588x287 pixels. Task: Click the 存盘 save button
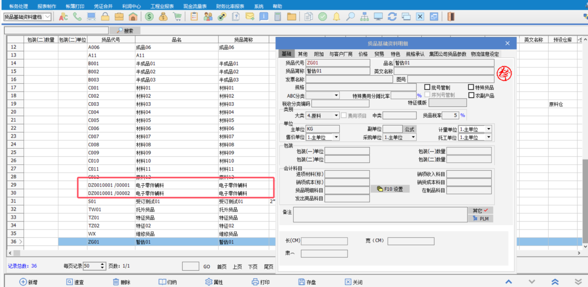click(x=307, y=282)
